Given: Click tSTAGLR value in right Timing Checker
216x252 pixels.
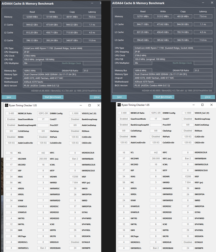Looking at the screenshot, I should [188, 242].
